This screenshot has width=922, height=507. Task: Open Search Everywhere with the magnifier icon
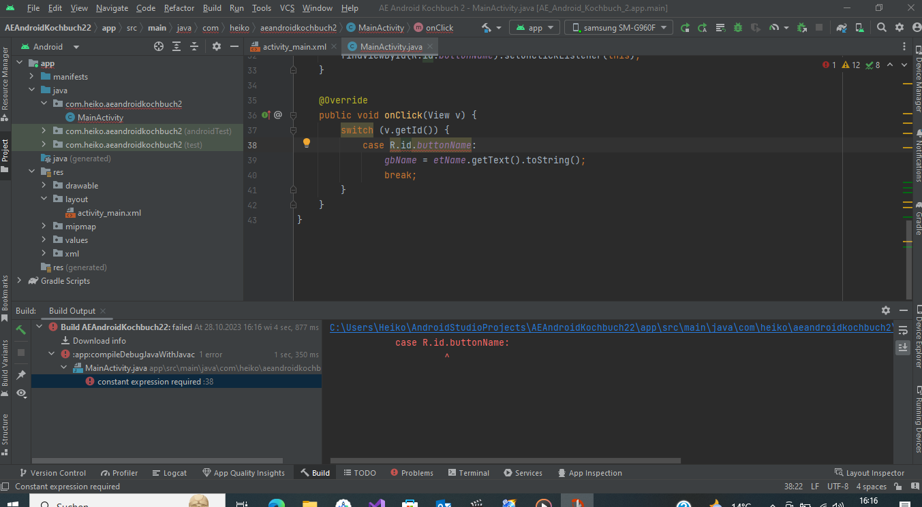pos(882,28)
